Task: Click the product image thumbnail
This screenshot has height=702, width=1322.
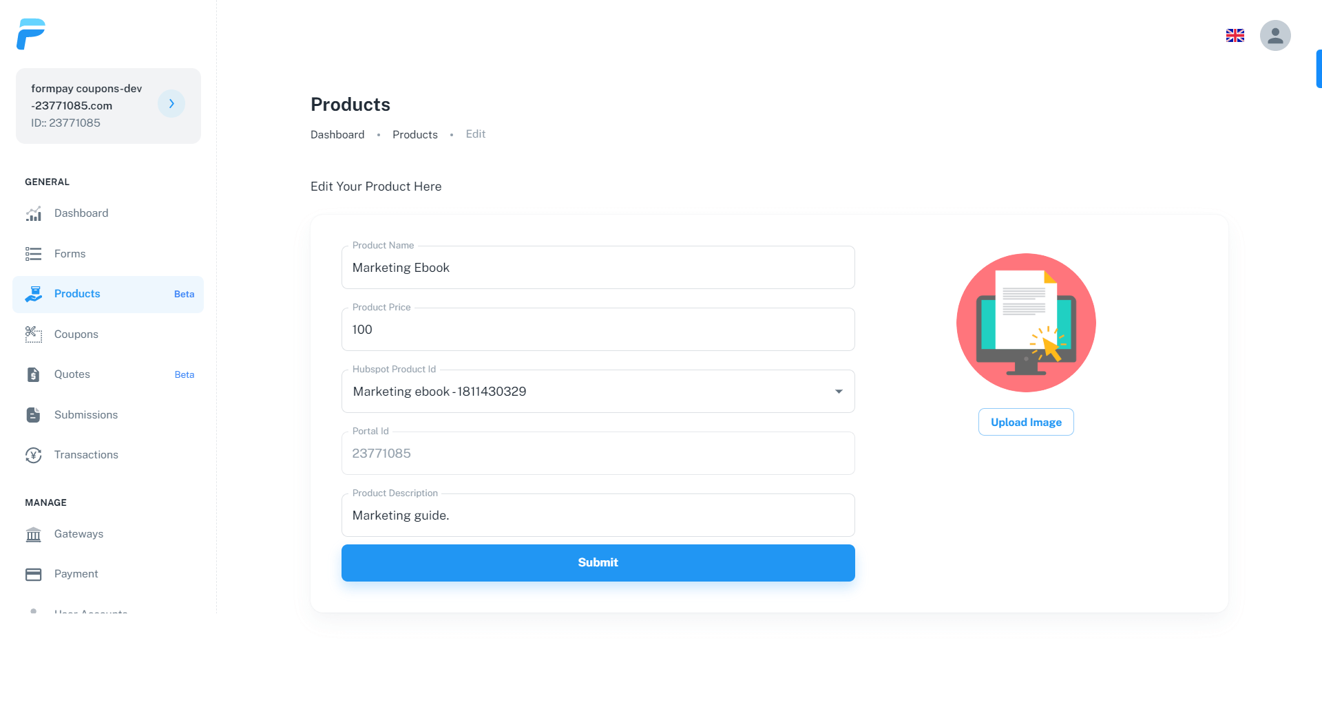Action: coord(1025,323)
